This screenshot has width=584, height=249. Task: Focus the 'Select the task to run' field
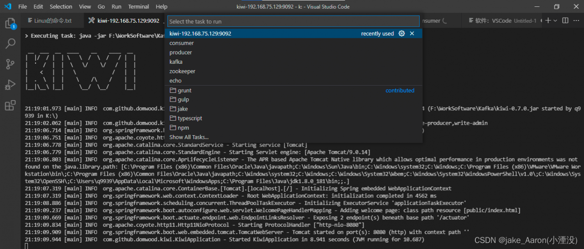tap(293, 21)
